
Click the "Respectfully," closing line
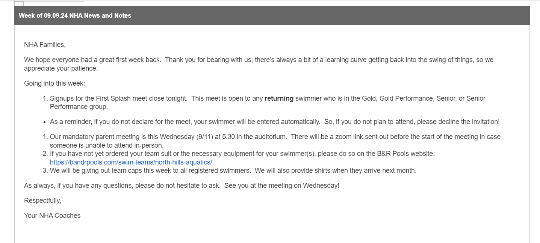(x=42, y=201)
